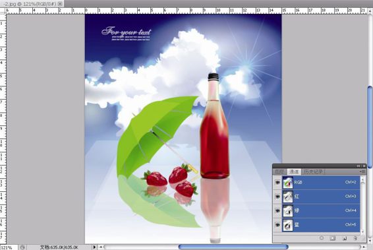Screen dimensions: 373x250
Task: Switch to the 历史记录 history tab
Action: click(x=313, y=172)
